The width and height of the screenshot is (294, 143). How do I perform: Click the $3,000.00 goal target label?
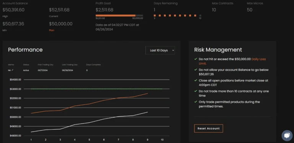click(x=138, y=18)
